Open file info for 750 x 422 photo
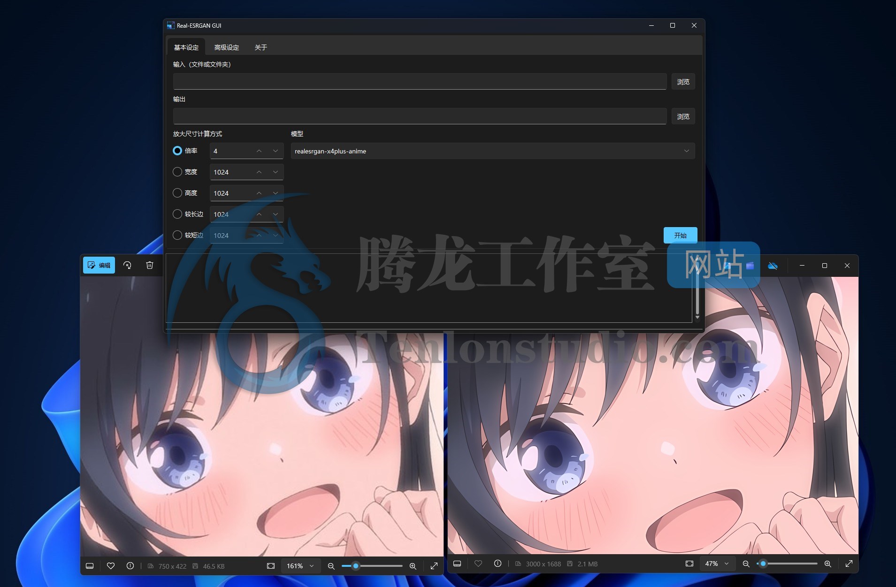This screenshot has height=587, width=896. click(130, 566)
